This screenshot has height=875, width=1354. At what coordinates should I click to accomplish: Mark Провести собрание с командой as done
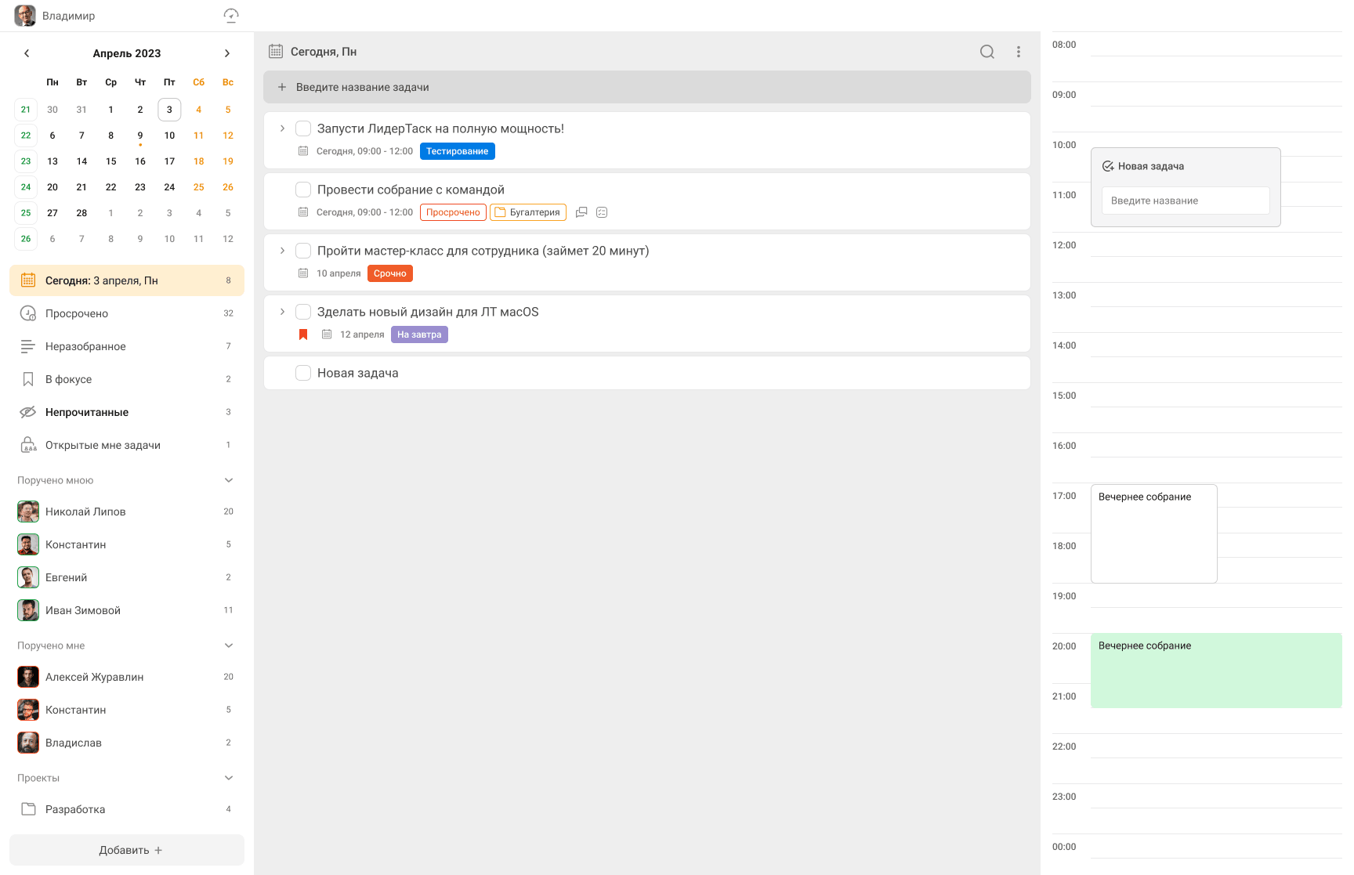[303, 190]
